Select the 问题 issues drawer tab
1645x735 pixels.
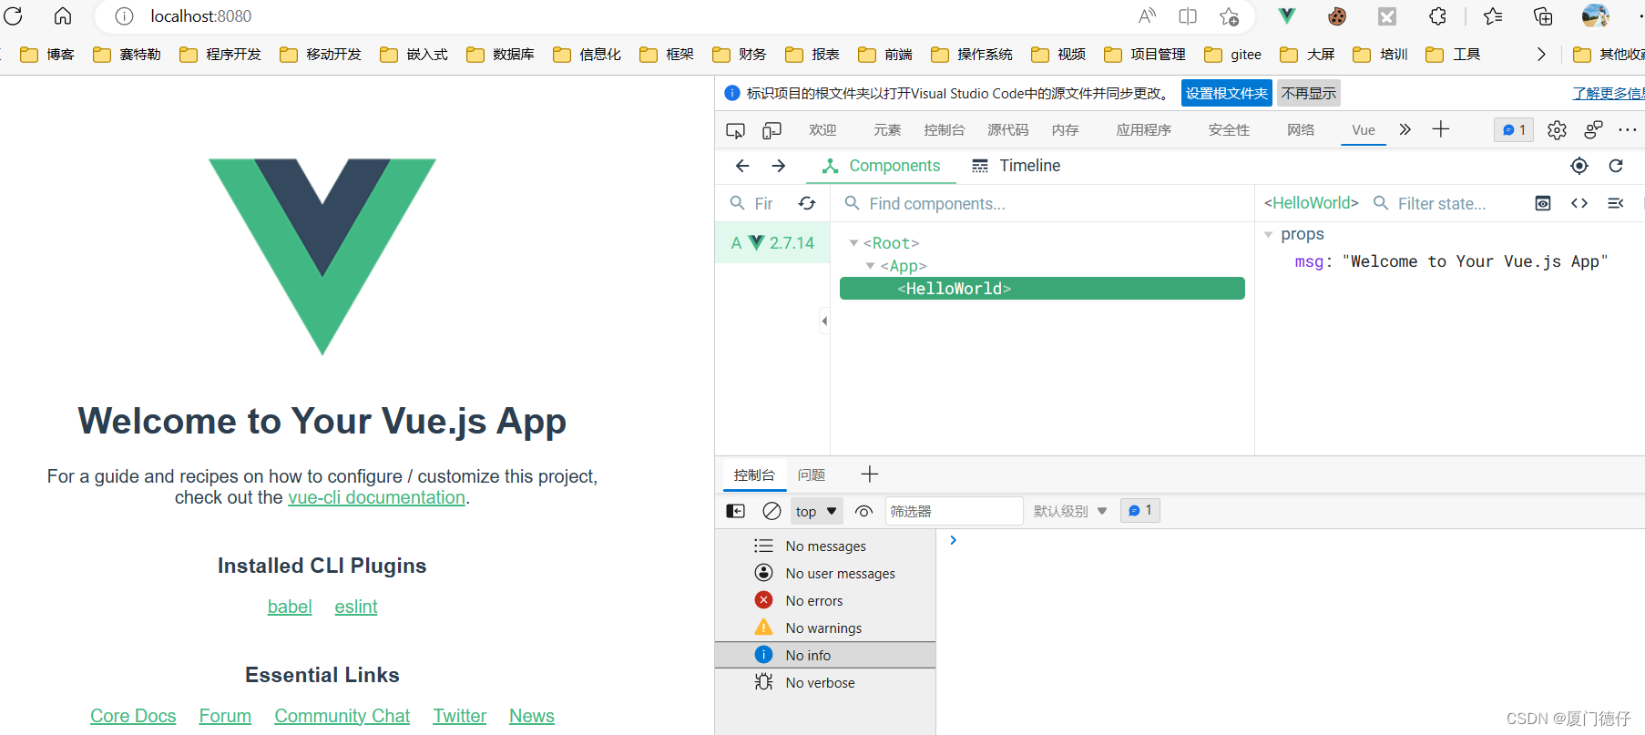click(x=812, y=475)
